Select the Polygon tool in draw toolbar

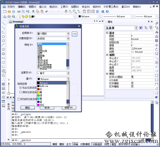click(3, 36)
